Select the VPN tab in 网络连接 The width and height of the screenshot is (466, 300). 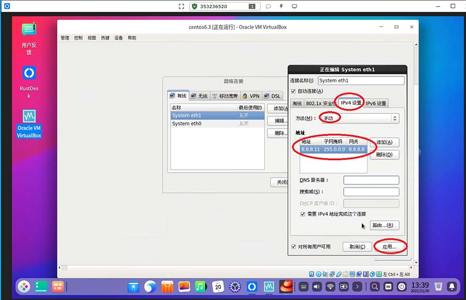click(x=252, y=96)
